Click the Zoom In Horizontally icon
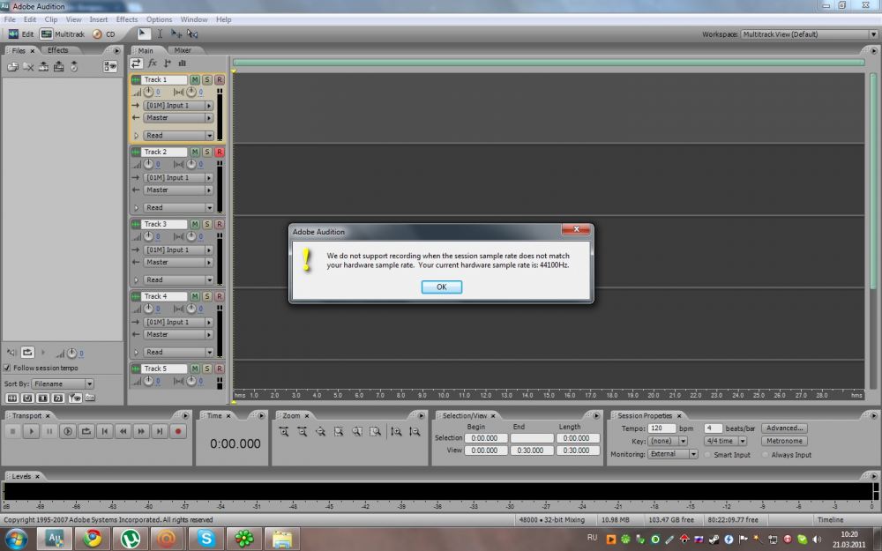 (284, 431)
